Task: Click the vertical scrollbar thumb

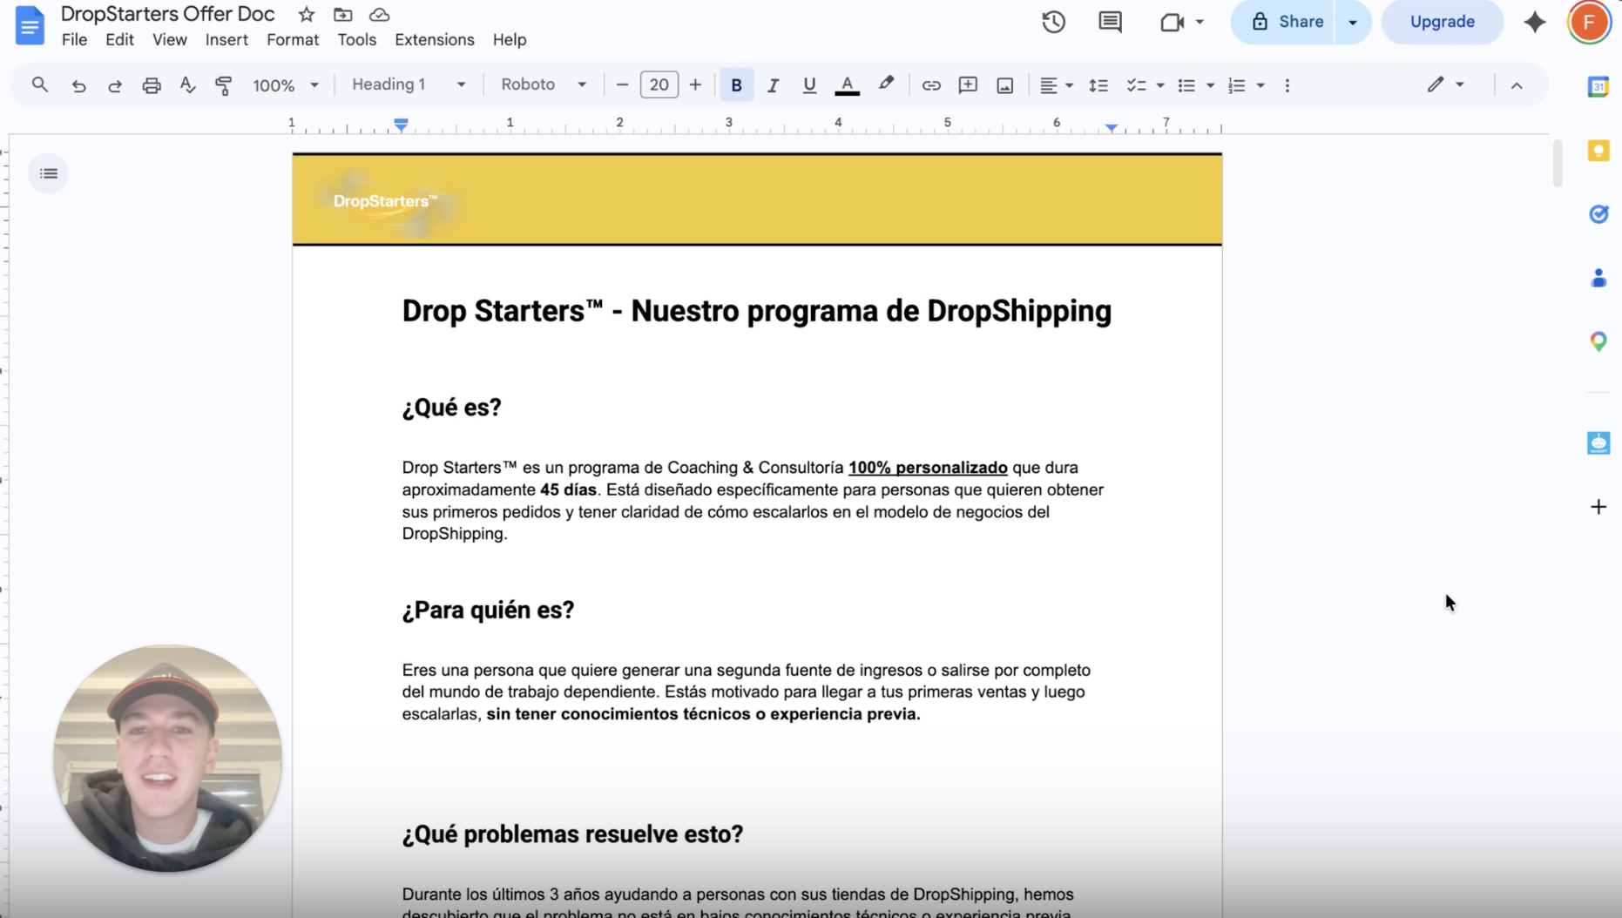Action: (x=1557, y=163)
